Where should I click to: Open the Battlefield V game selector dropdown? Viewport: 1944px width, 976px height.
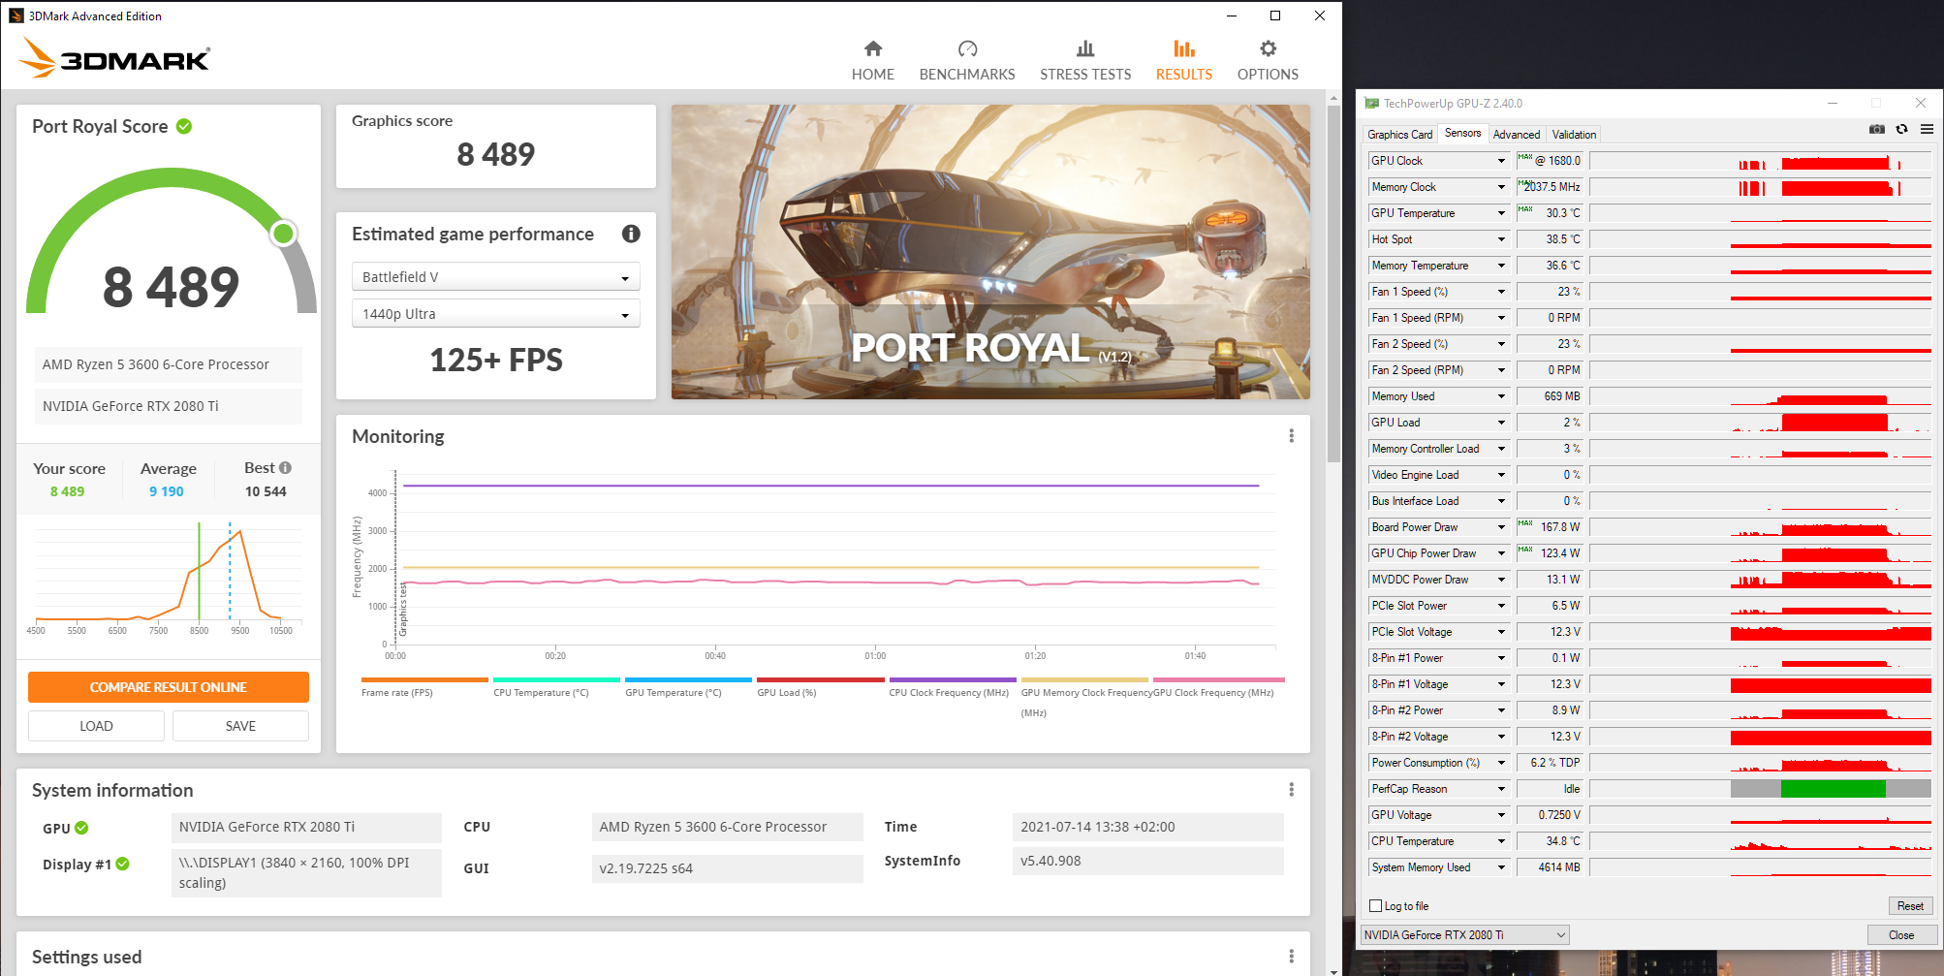pos(626,276)
